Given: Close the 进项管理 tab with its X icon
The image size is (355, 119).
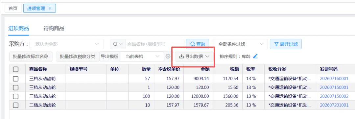Looking at the screenshot, I should (x=50, y=9).
